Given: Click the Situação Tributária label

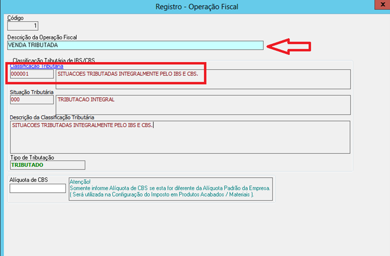Looking at the screenshot, I should click(31, 92).
